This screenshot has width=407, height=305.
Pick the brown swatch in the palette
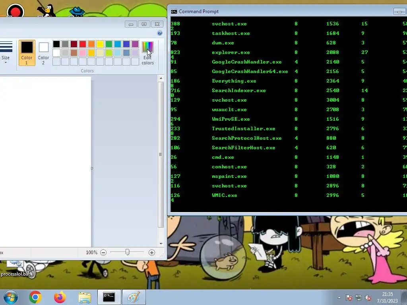point(74,53)
